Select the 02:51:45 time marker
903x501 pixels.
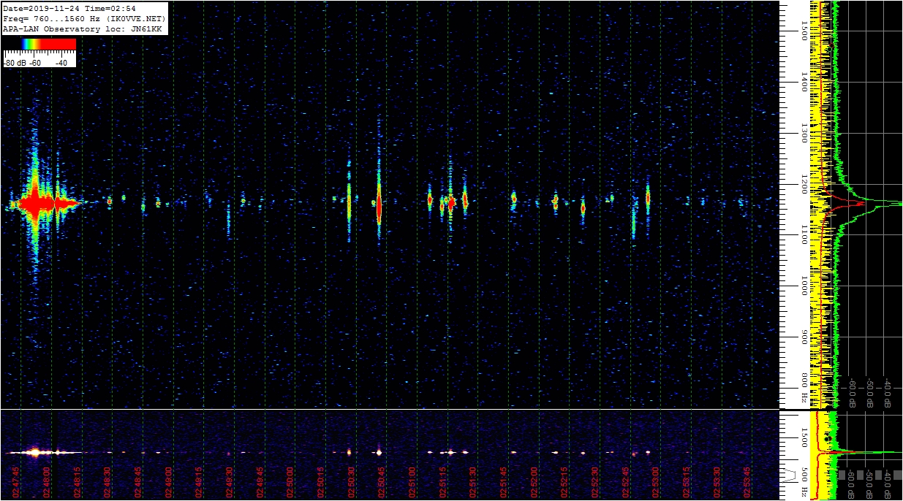click(505, 481)
